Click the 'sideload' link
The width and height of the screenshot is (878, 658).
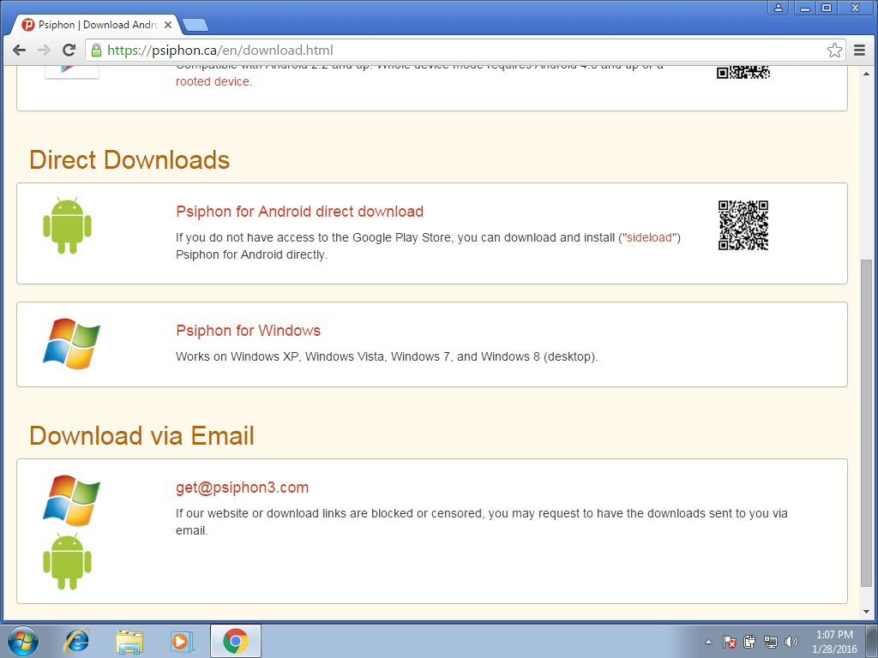pyautogui.click(x=649, y=238)
